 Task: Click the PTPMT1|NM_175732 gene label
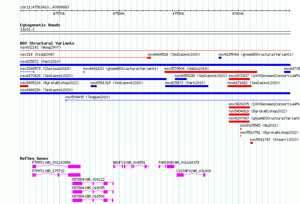coord(48,171)
